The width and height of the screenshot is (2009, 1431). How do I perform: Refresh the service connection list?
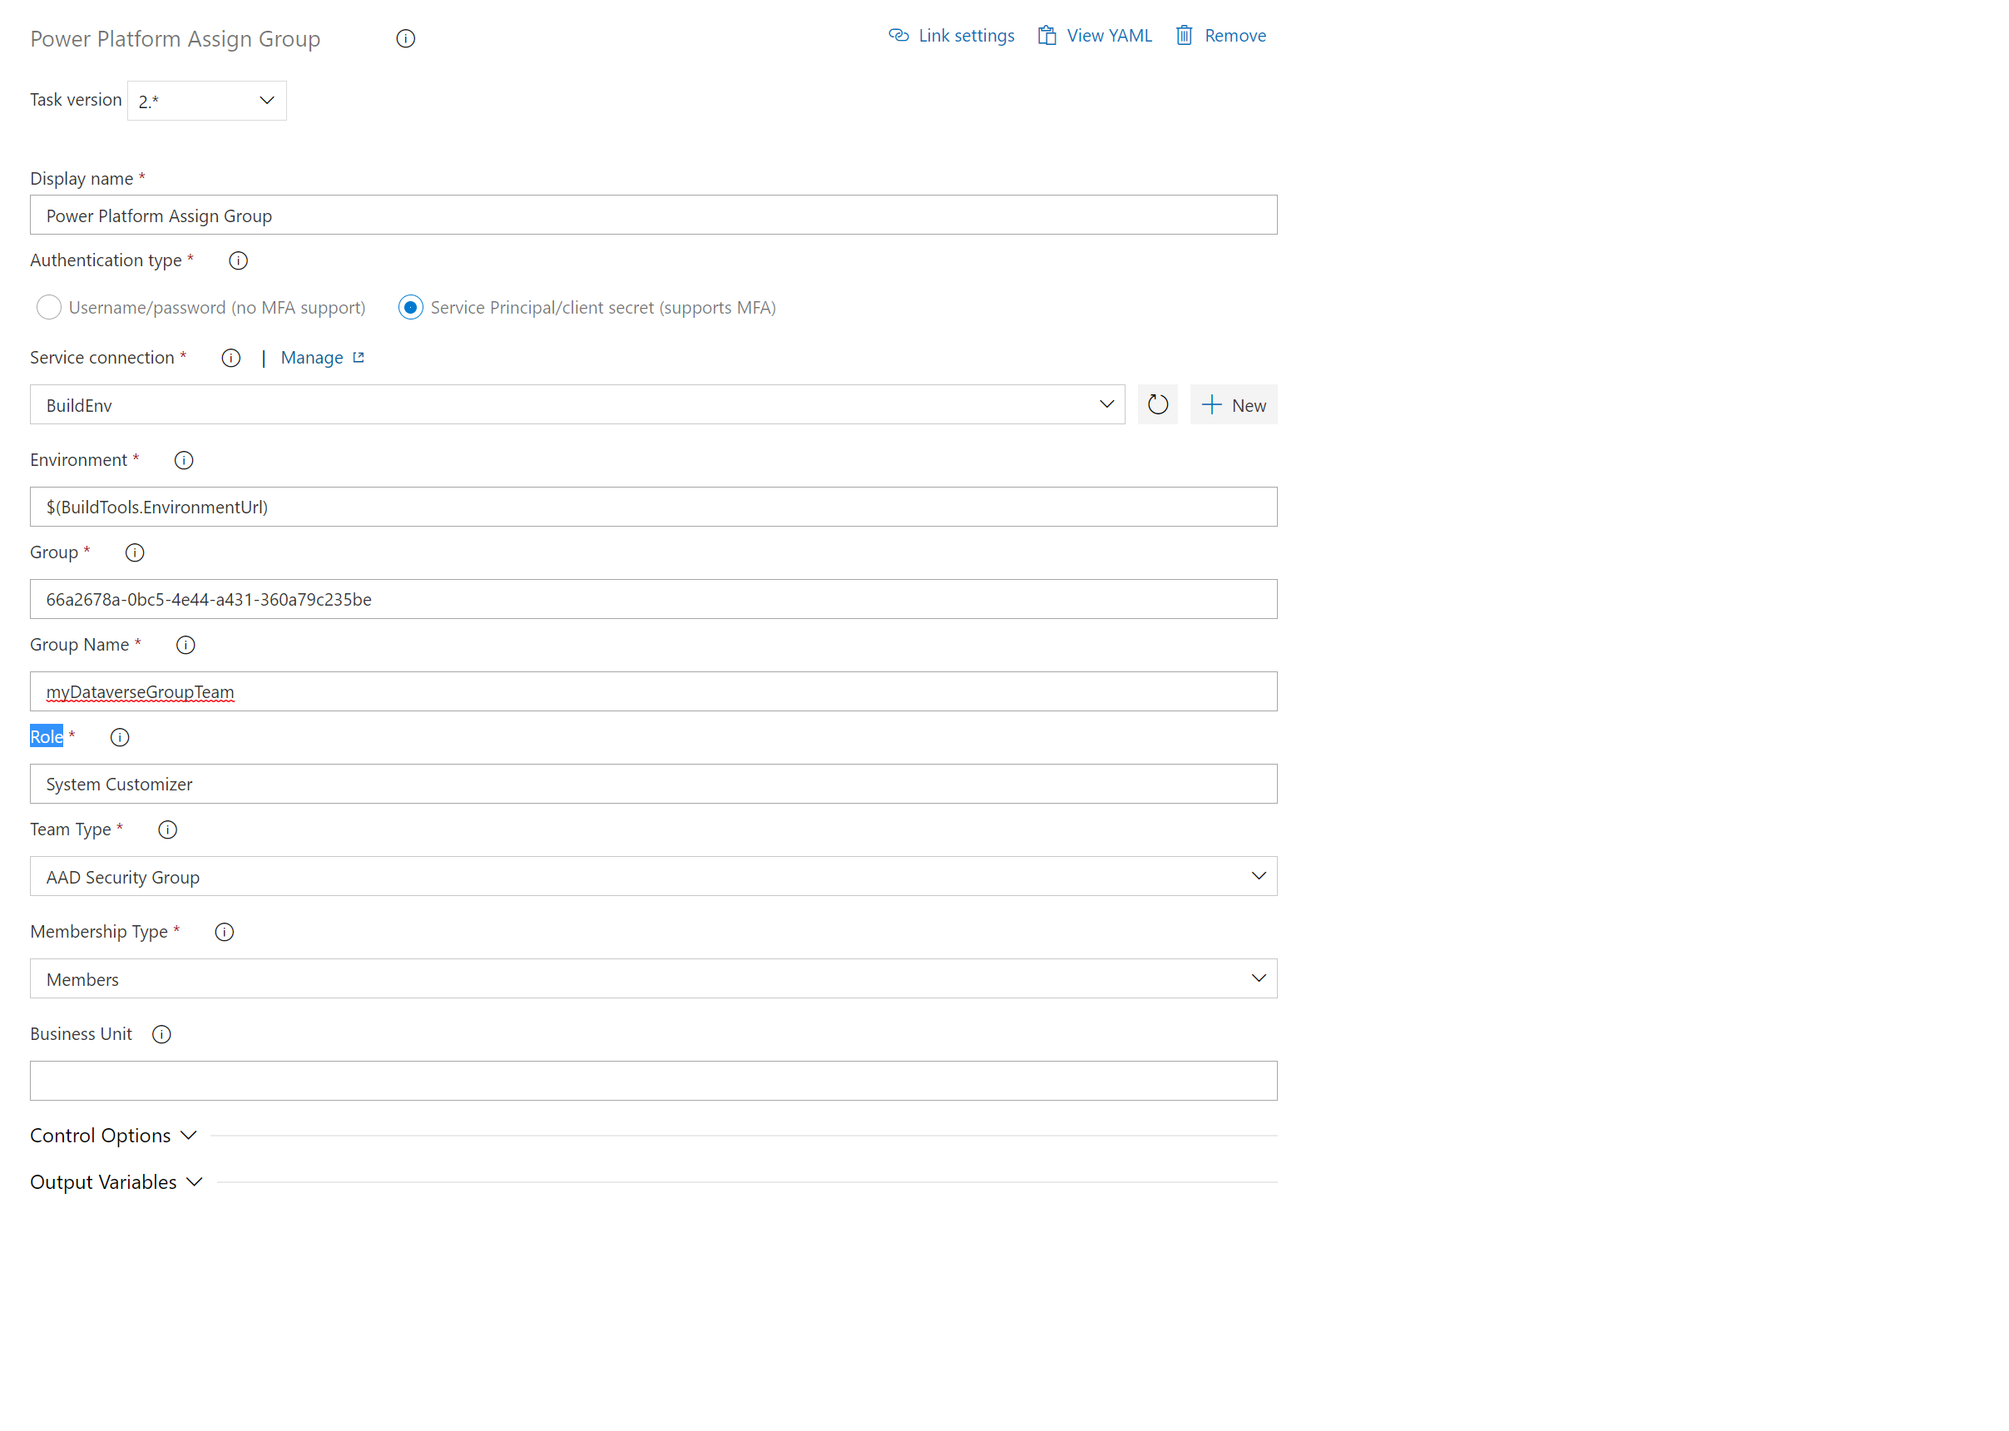pyautogui.click(x=1157, y=404)
